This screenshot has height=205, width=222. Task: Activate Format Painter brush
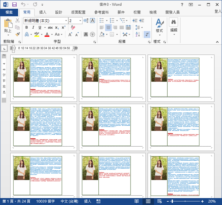point(18,34)
